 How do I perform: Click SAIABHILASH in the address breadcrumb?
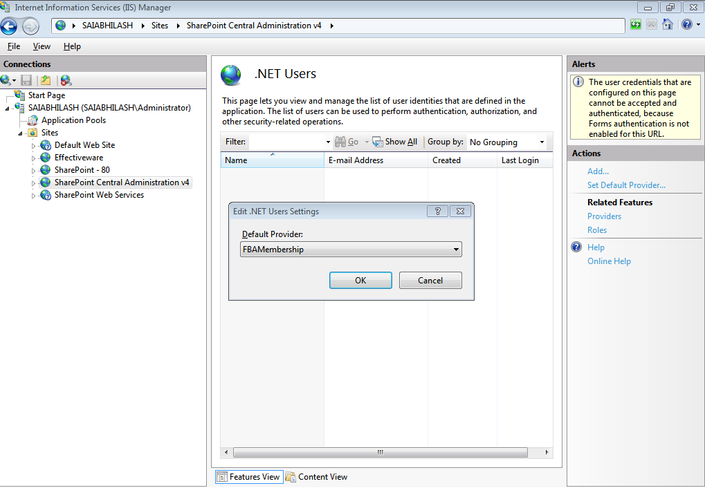tap(107, 26)
